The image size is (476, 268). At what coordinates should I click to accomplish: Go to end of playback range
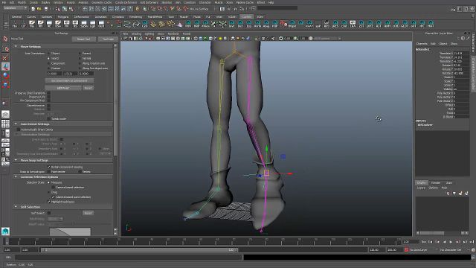[x=472, y=242]
